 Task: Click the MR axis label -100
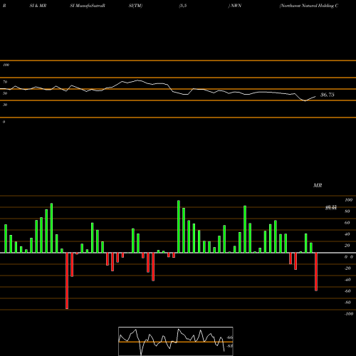pos(349,314)
